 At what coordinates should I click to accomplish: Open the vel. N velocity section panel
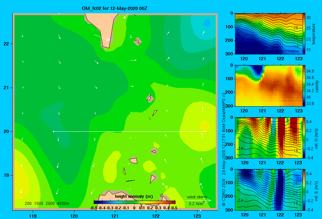269,138
